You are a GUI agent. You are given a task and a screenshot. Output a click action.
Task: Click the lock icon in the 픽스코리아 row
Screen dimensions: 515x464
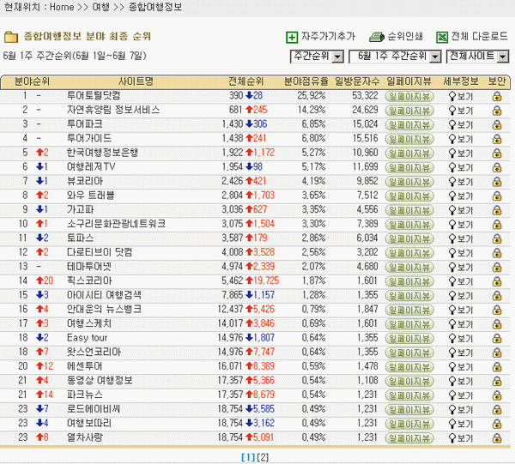pos(496,280)
